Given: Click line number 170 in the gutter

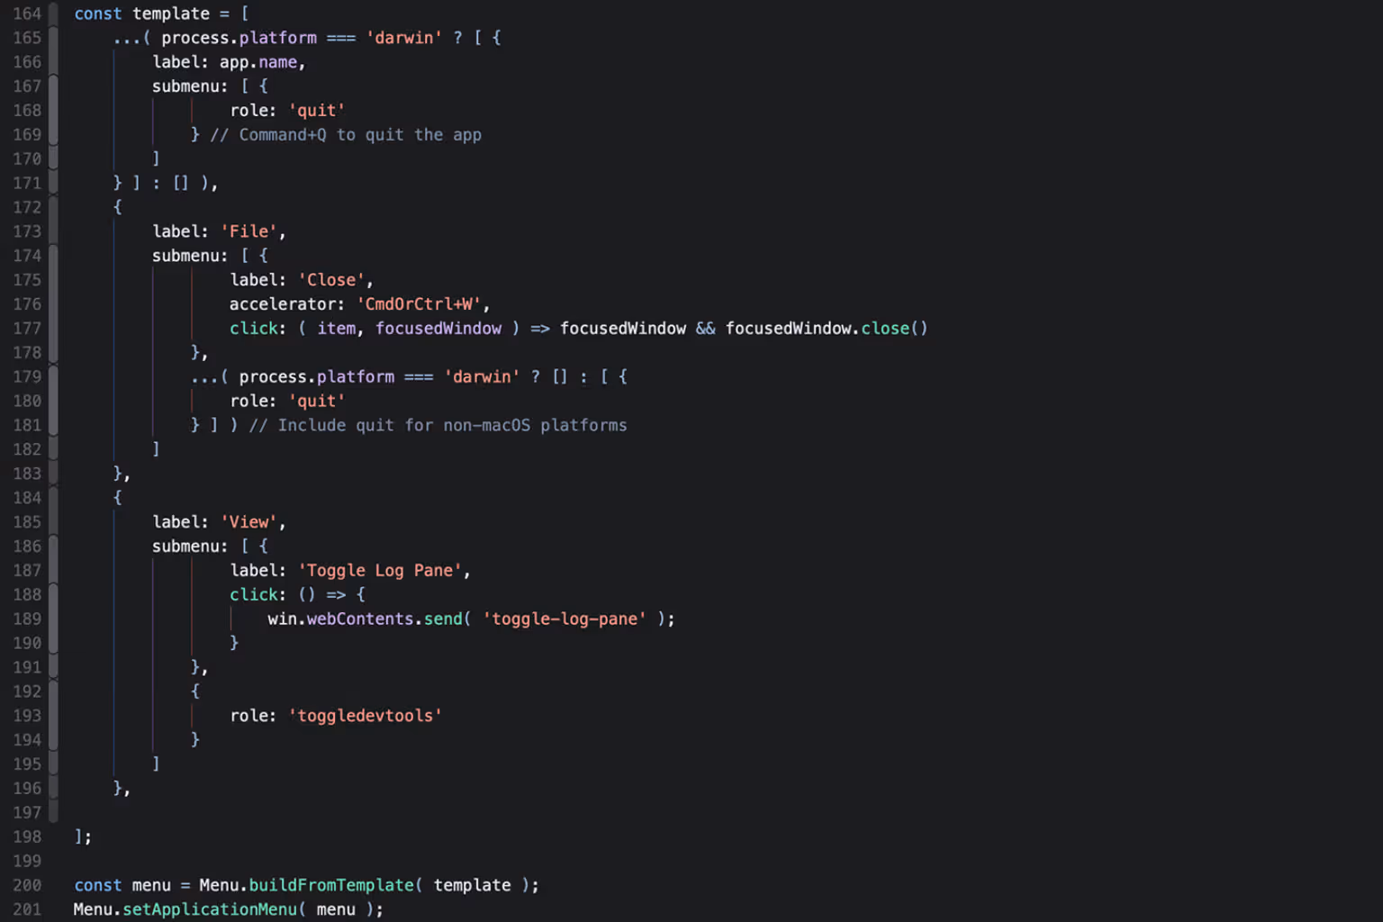Looking at the screenshot, I should click(27, 158).
